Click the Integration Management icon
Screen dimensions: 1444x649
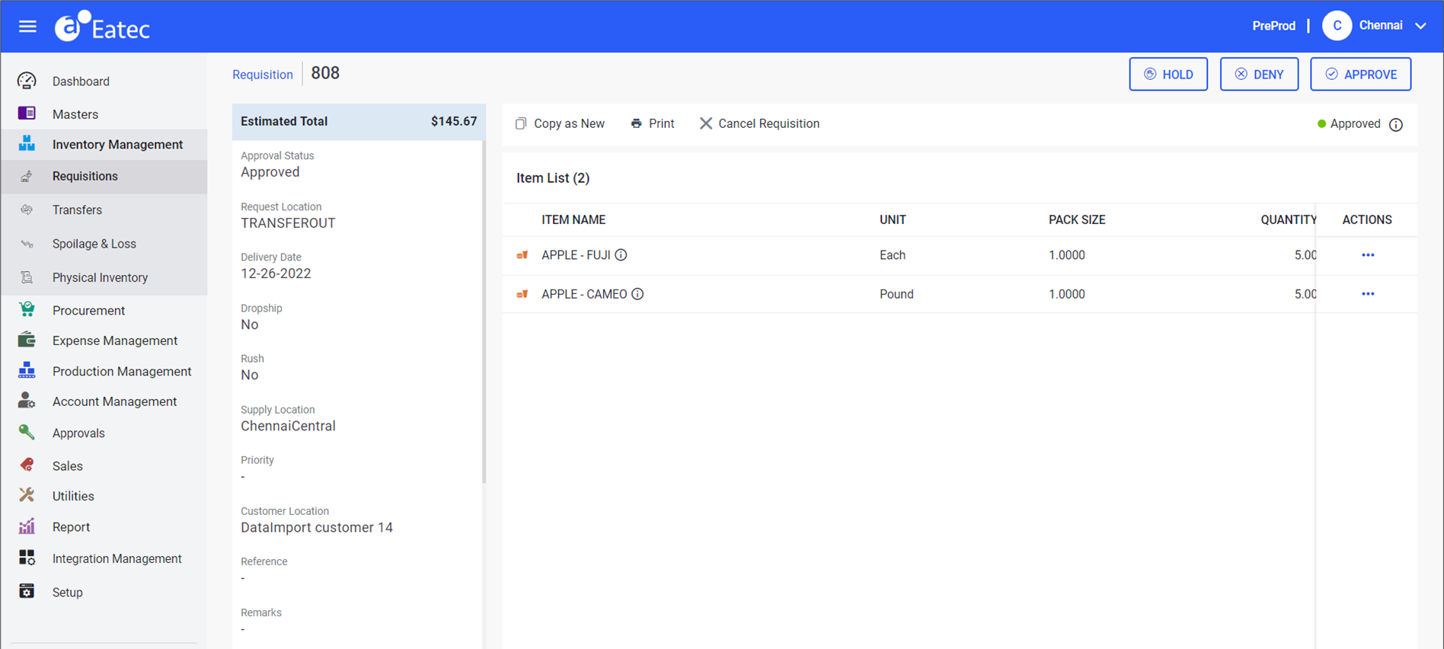27,558
